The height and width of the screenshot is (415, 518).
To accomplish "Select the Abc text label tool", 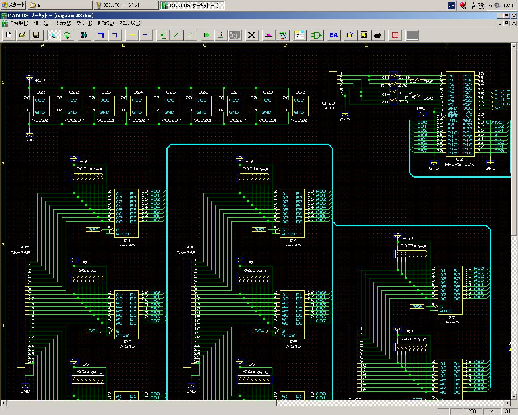I will click(235, 35).
